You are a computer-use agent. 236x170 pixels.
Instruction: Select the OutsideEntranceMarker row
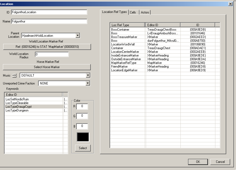pos(165,59)
